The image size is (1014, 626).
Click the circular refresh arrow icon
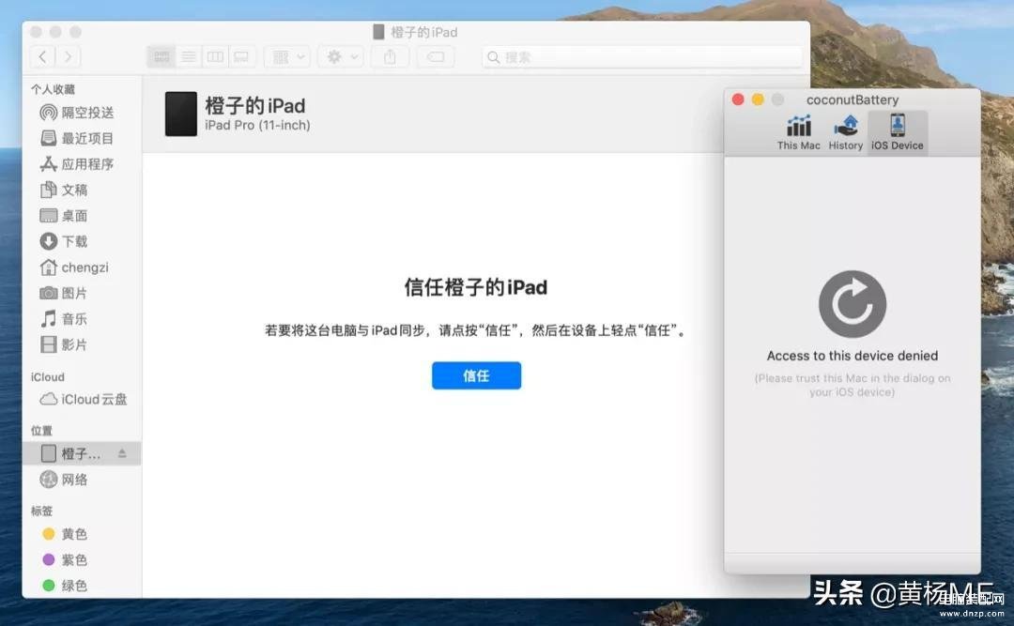click(852, 305)
